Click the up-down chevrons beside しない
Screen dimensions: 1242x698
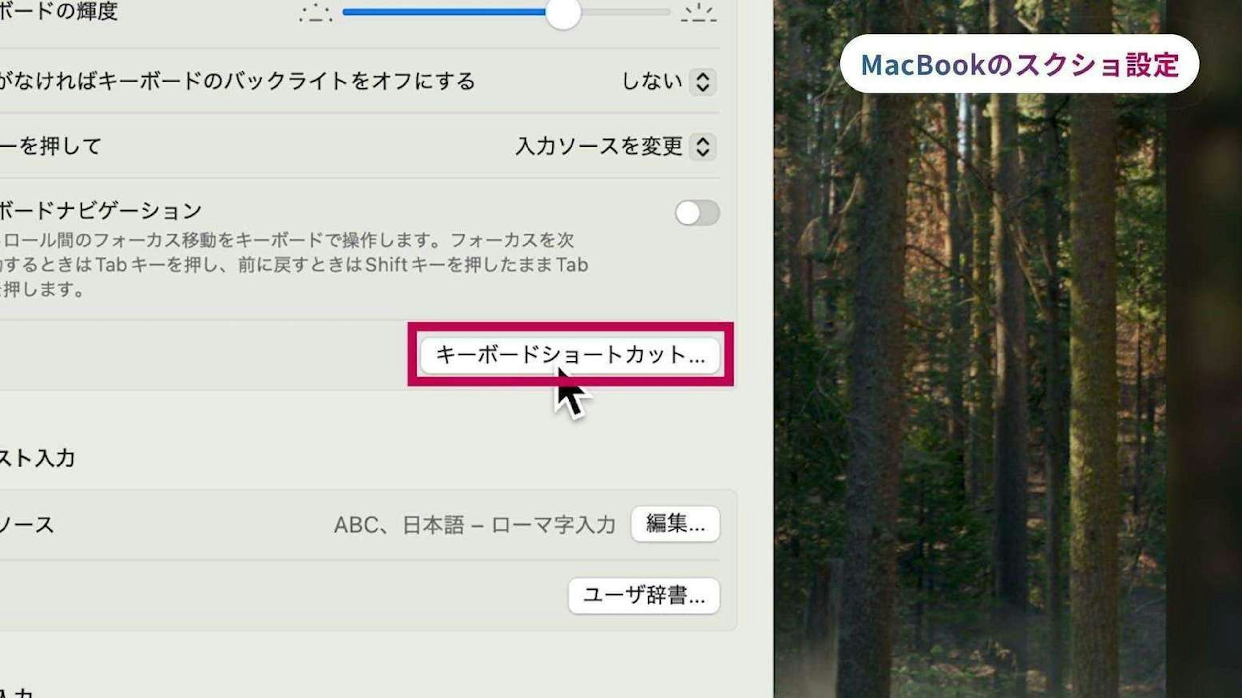(x=703, y=82)
